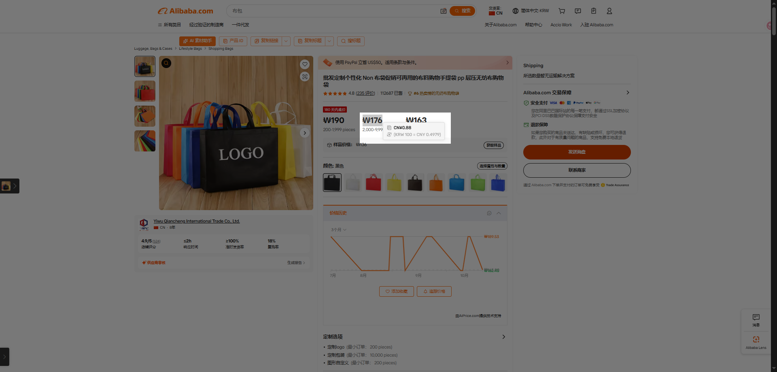Collapse the 价格历史 panel

(499, 213)
